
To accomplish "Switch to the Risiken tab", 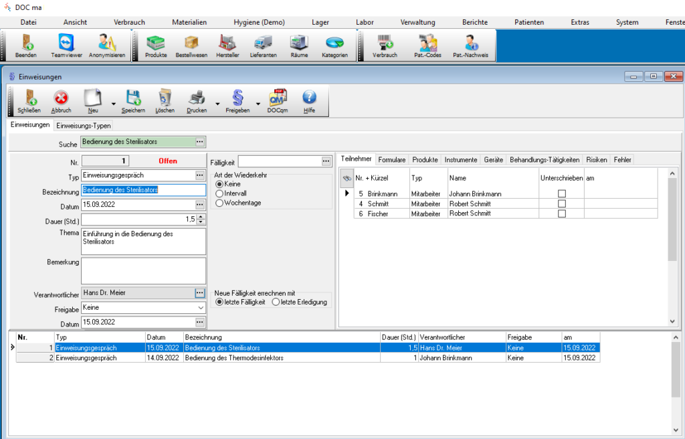I will coord(597,160).
